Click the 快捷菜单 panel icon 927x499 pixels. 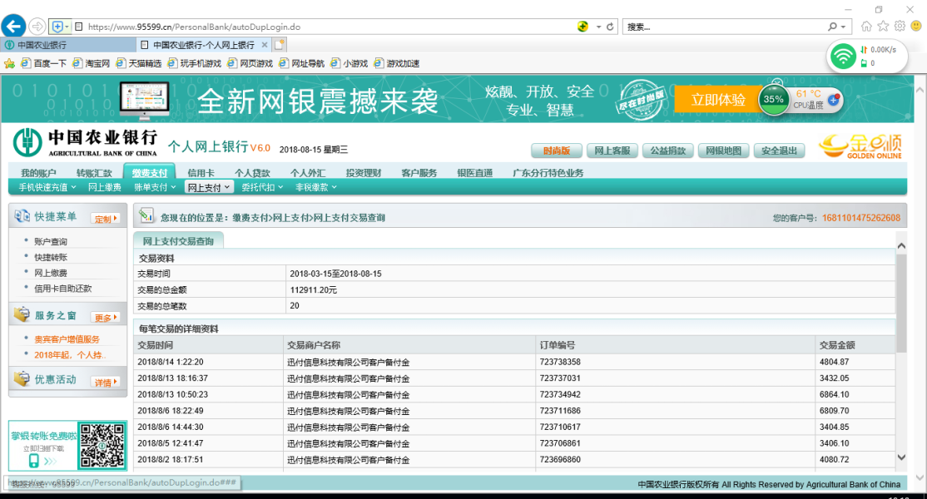click(x=22, y=216)
